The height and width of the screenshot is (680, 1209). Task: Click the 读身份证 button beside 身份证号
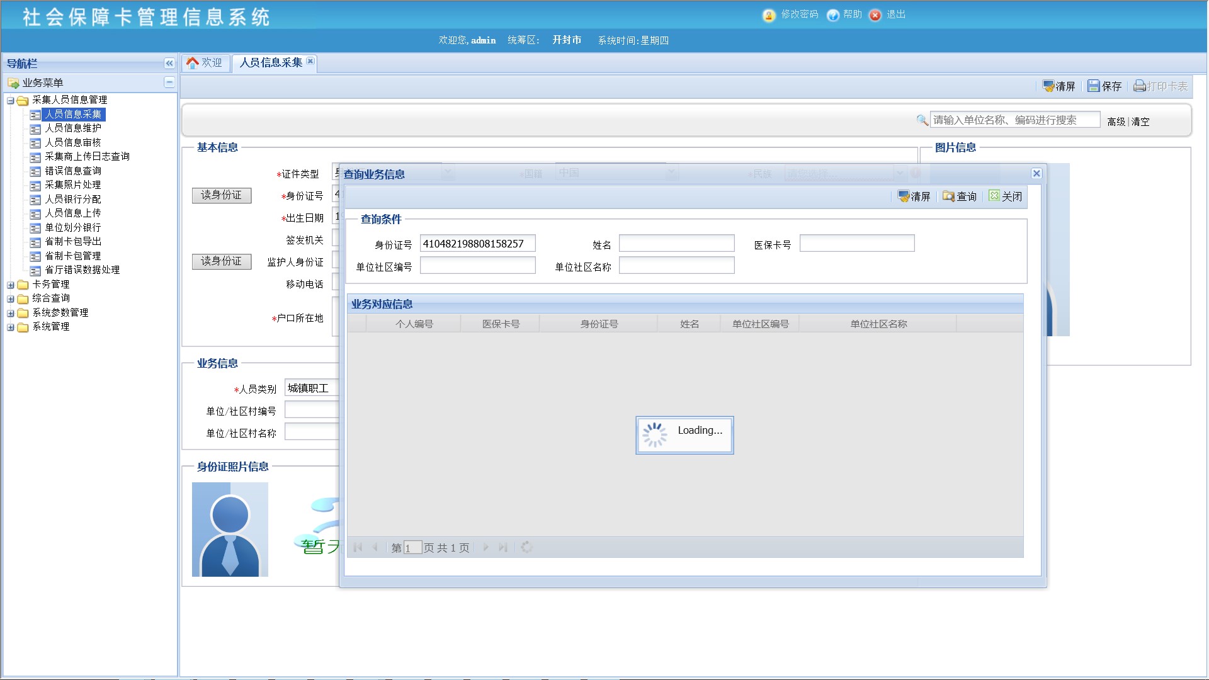[222, 195]
